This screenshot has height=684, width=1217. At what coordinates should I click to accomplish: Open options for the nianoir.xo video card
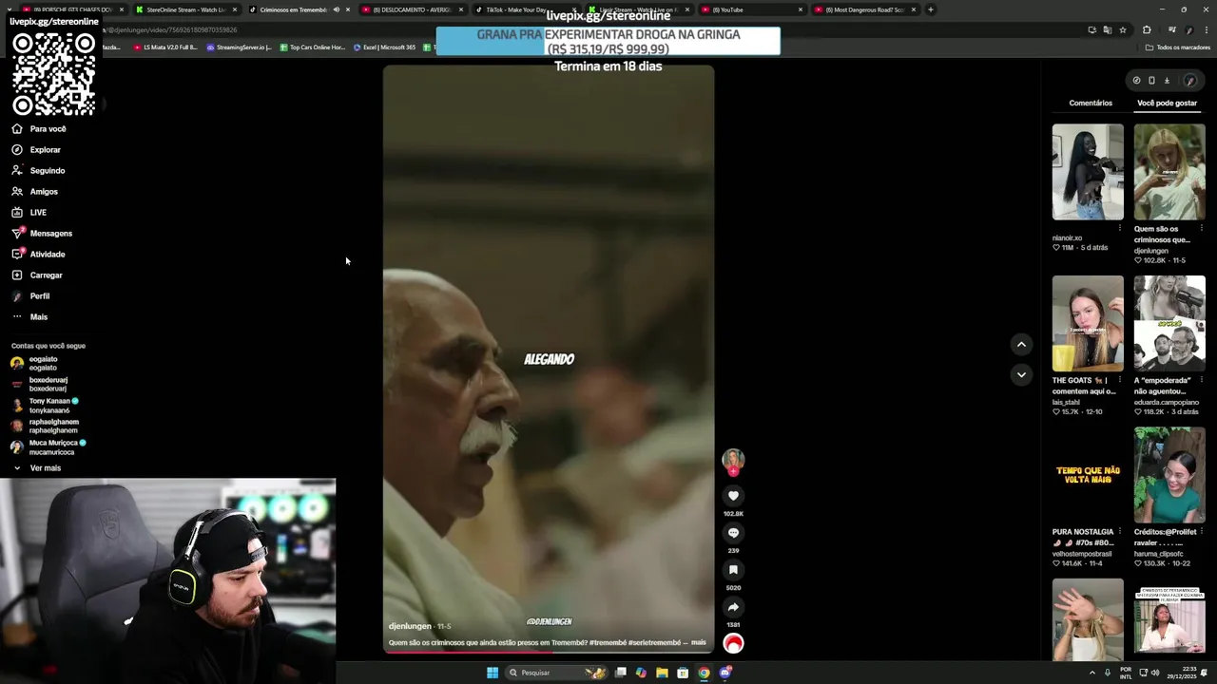click(1119, 228)
